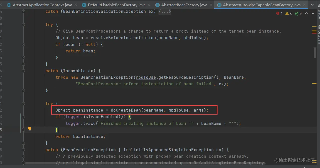Click the red error indicator showing 1

[279, 13]
